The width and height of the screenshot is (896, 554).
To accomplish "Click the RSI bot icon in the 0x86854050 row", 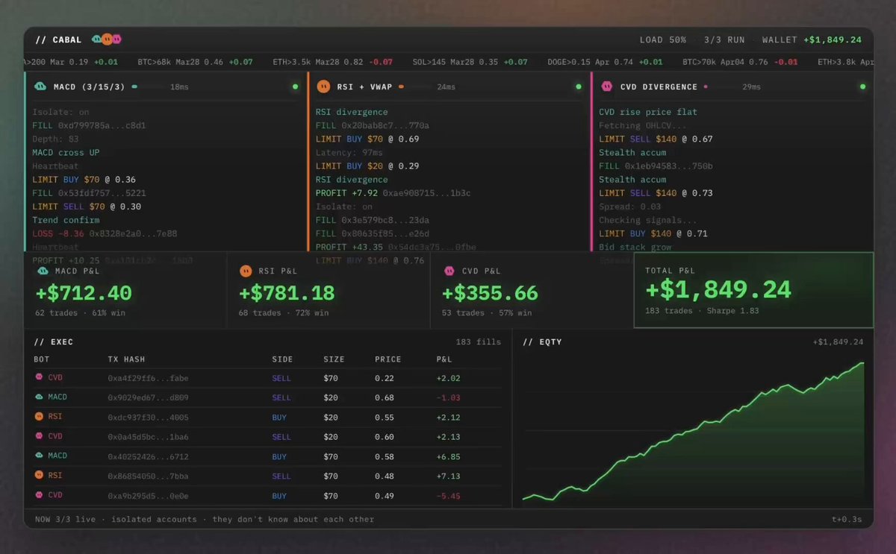I will (39, 475).
